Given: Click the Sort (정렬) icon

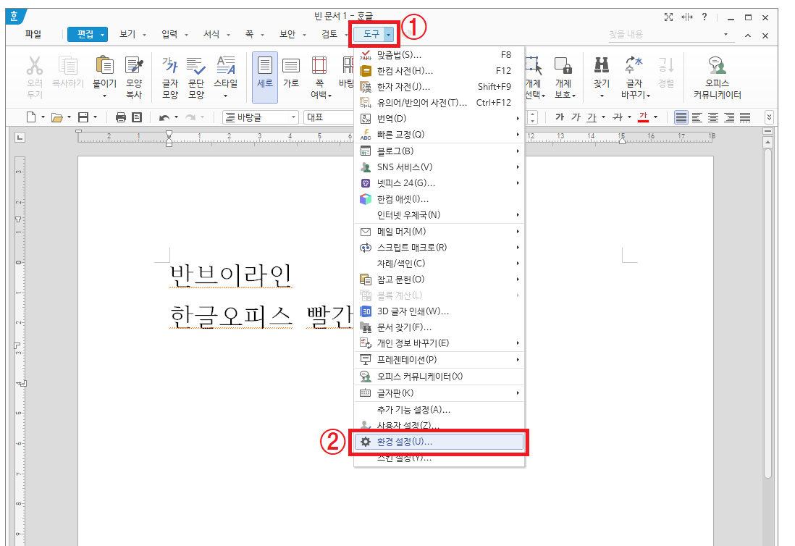Looking at the screenshot, I should (x=665, y=66).
